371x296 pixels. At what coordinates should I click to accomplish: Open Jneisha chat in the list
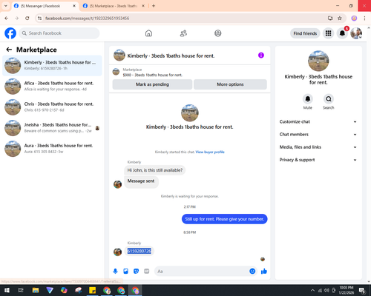52,128
